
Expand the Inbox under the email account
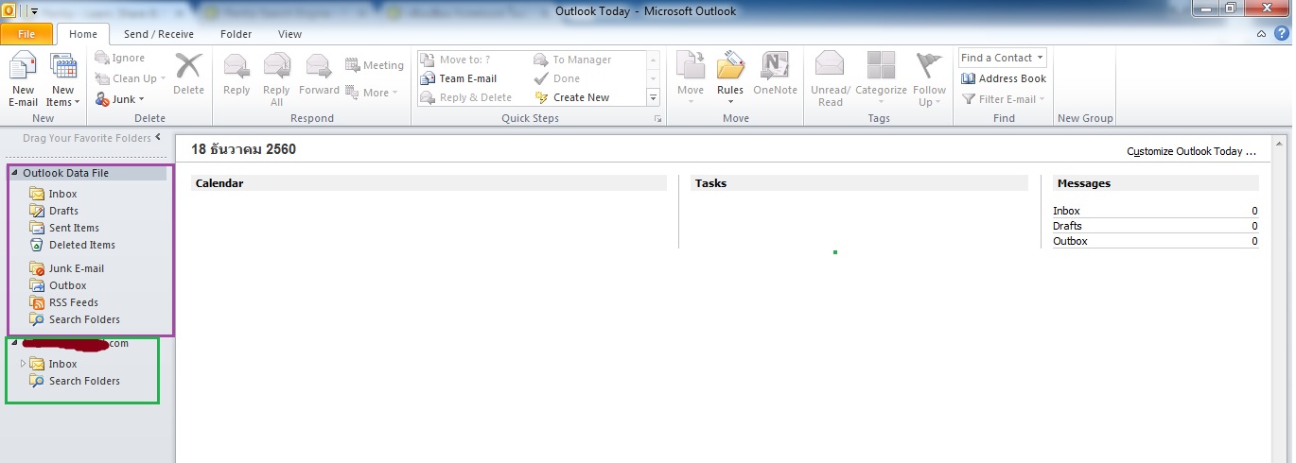(x=23, y=364)
